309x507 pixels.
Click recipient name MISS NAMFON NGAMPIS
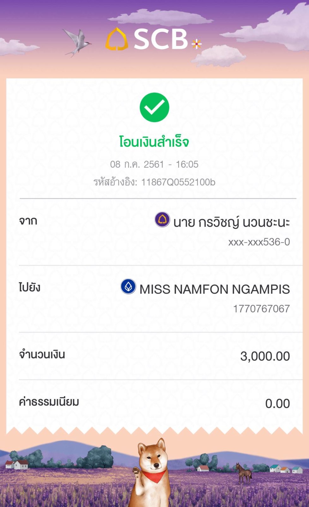(x=215, y=289)
